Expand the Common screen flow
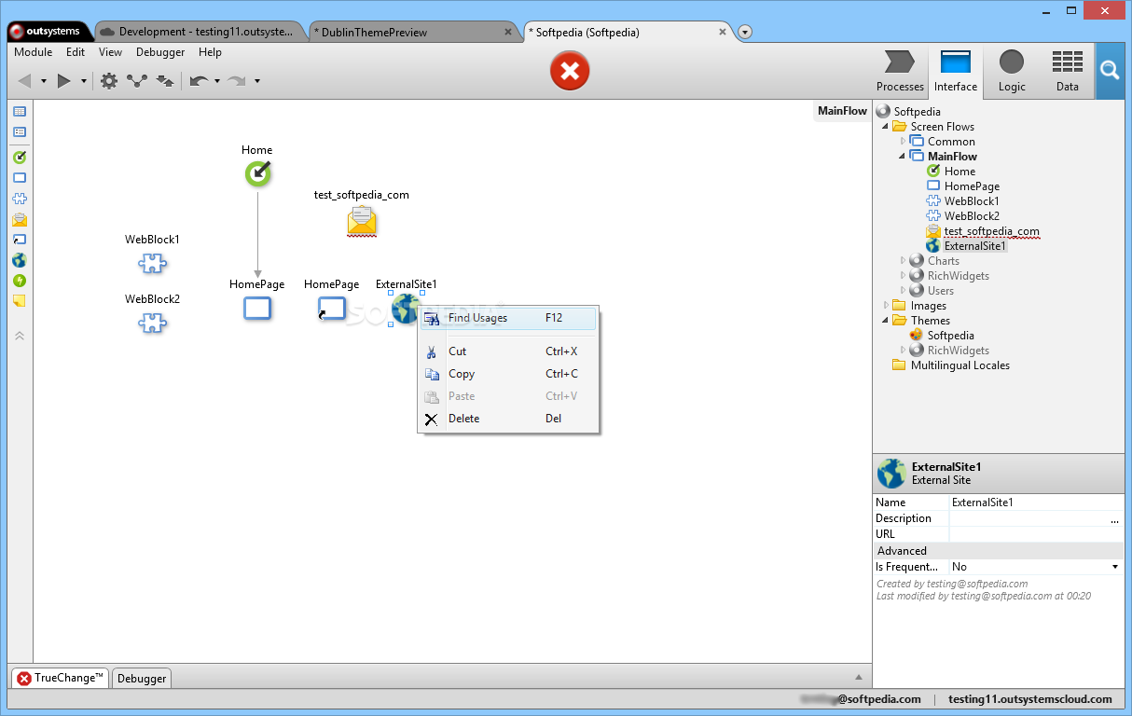This screenshot has height=716, width=1132. [x=903, y=142]
